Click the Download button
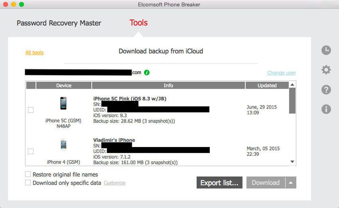The image size is (339, 208). tap(266, 183)
